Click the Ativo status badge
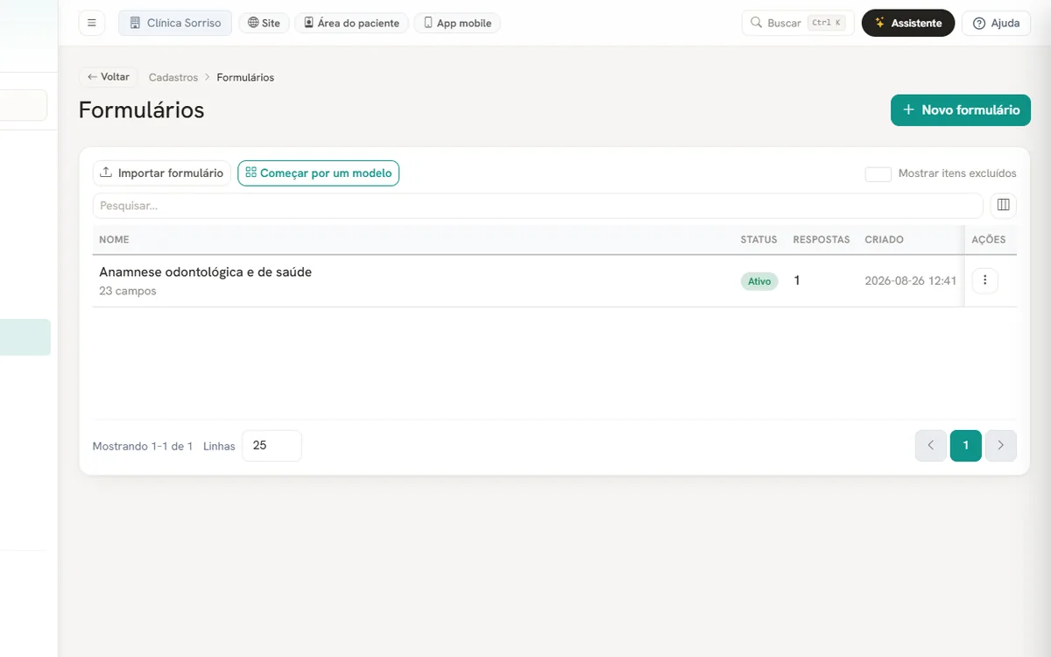 pyautogui.click(x=759, y=281)
